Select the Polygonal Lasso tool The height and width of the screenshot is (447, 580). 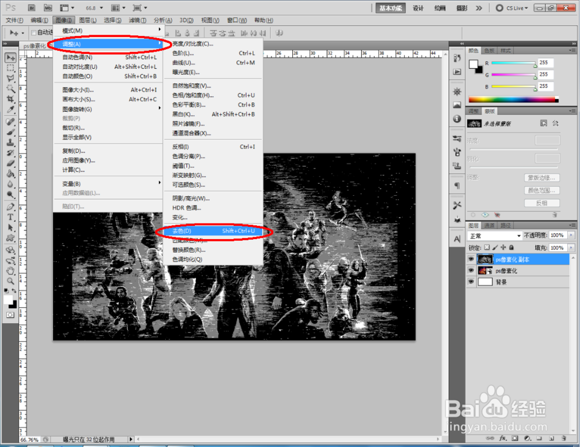[x=10, y=78]
